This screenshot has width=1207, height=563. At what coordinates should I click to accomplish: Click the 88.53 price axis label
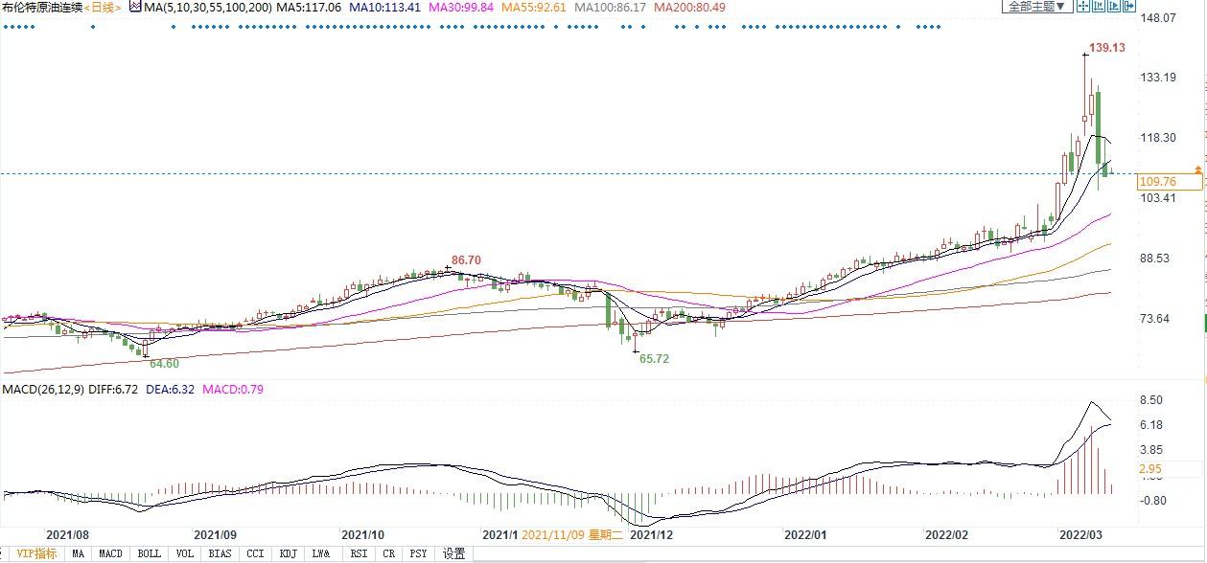1154,259
